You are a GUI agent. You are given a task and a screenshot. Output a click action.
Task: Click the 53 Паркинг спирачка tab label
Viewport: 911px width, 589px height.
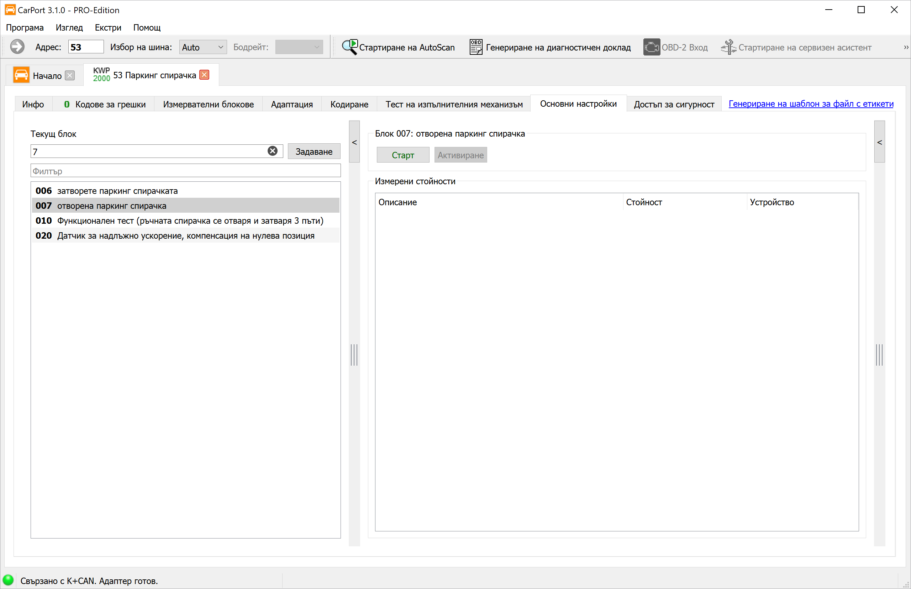pyautogui.click(x=154, y=75)
